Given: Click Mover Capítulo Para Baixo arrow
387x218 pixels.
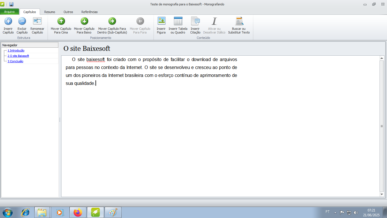Looking at the screenshot, I should pyautogui.click(x=84, y=21).
